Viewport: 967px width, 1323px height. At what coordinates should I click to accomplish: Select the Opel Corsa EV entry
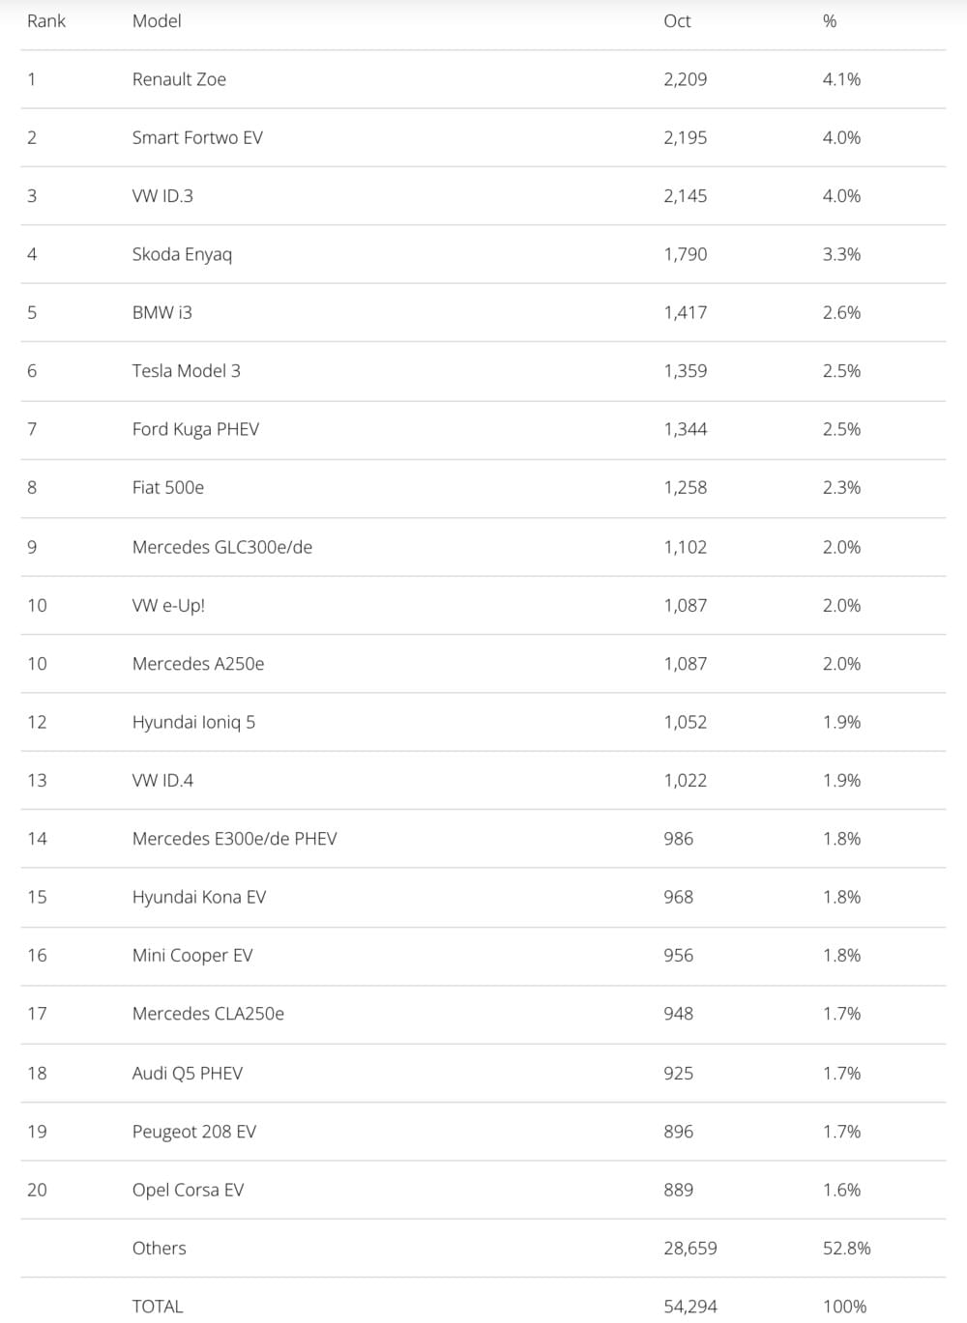point(188,1190)
